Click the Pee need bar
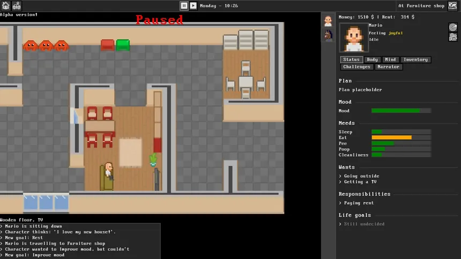 click(x=401, y=143)
